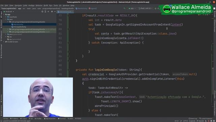
Task: Open the Logcat tool window
Action: pyautogui.click(x=24, y=119)
